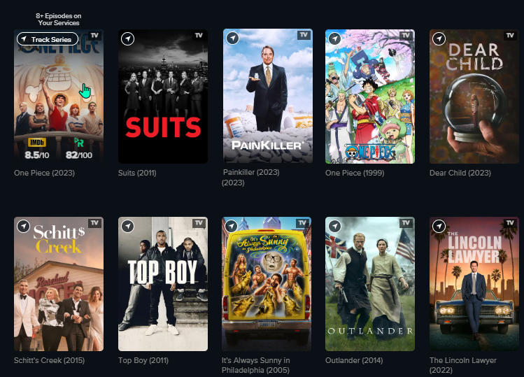Click the Track Series button on One Piece

tap(48, 39)
